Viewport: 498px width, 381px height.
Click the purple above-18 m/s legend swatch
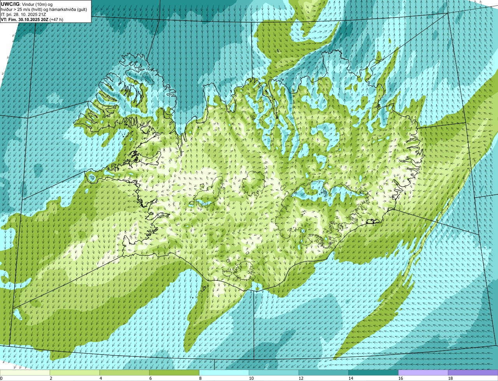[473, 373]
